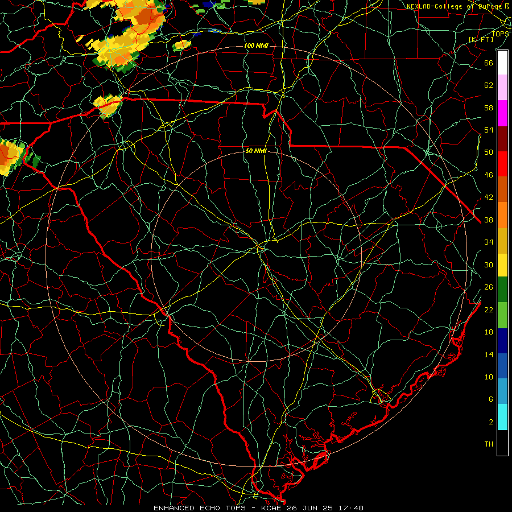Click the small echo on the state border

(x=108, y=105)
